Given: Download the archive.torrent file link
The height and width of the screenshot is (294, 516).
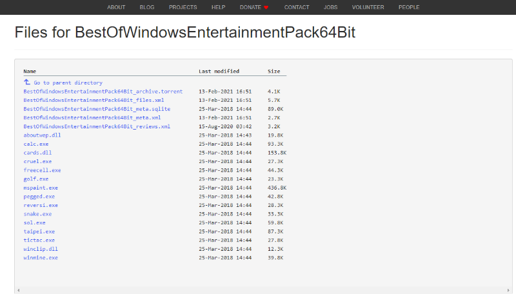Looking at the screenshot, I should pos(103,92).
